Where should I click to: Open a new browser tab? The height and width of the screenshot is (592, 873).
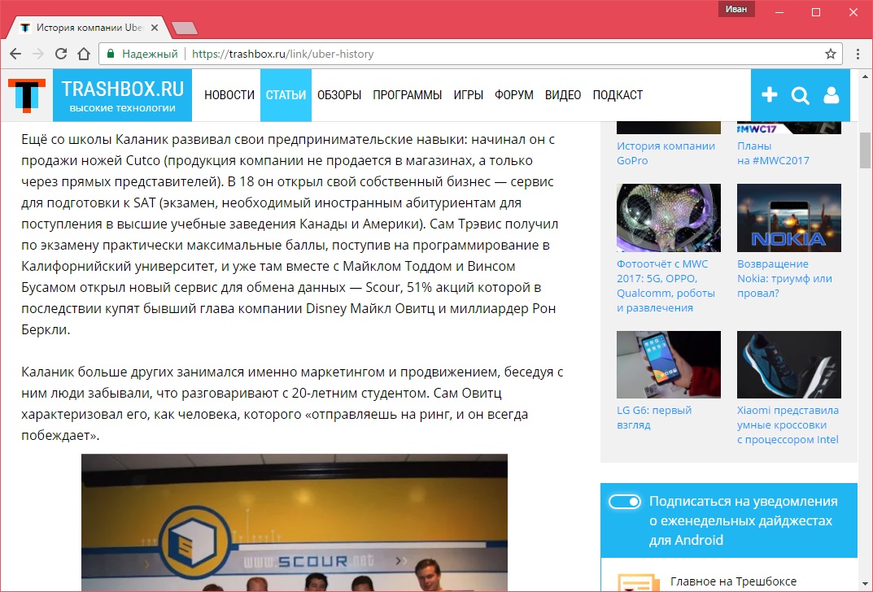click(x=185, y=28)
